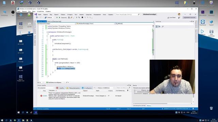Click the Output panel horizontal scrollbar
This screenshot has width=218, height=122.
coord(151,103)
